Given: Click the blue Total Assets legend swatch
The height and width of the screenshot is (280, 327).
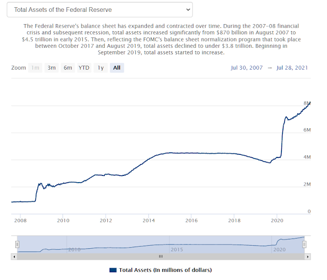Looking at the screenshot, I should pyautogui.click(x=113, y=270).
